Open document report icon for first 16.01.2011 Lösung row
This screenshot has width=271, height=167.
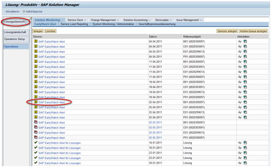(x=245, y=143)
